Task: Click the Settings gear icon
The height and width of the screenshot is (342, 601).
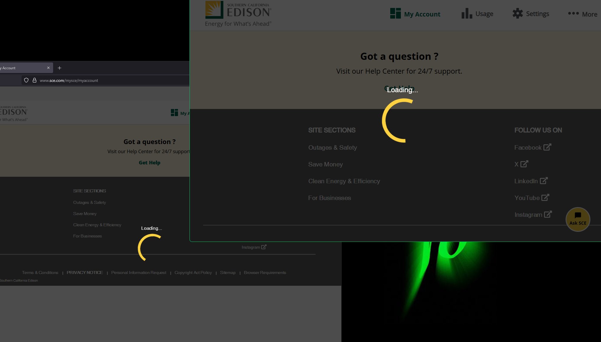Action: pos(517,14)
